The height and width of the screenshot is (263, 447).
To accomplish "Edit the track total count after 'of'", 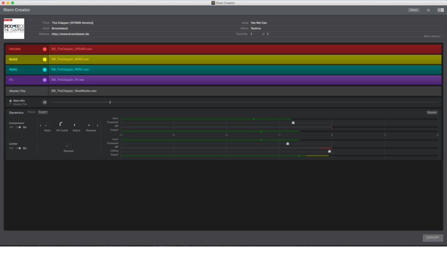I will tap(268, 34).
